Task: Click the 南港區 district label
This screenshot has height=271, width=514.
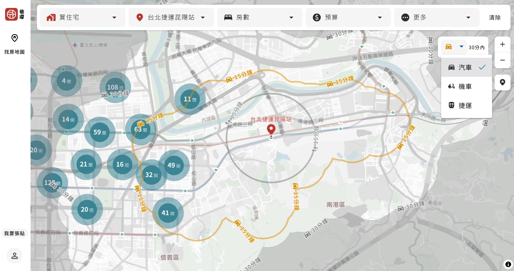Action: tap(336, 205)
